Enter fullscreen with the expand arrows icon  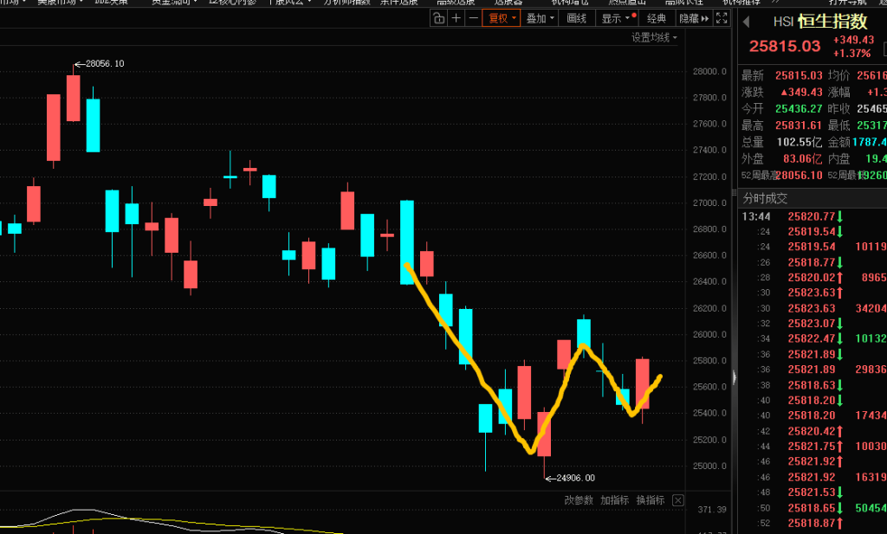(721, 18)
